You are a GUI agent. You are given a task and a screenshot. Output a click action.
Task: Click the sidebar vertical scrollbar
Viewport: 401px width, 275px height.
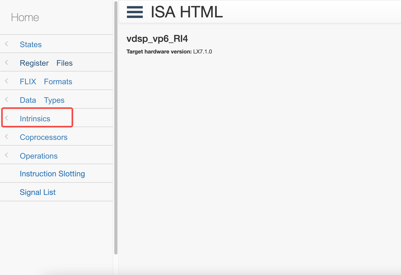coord(116,125)
